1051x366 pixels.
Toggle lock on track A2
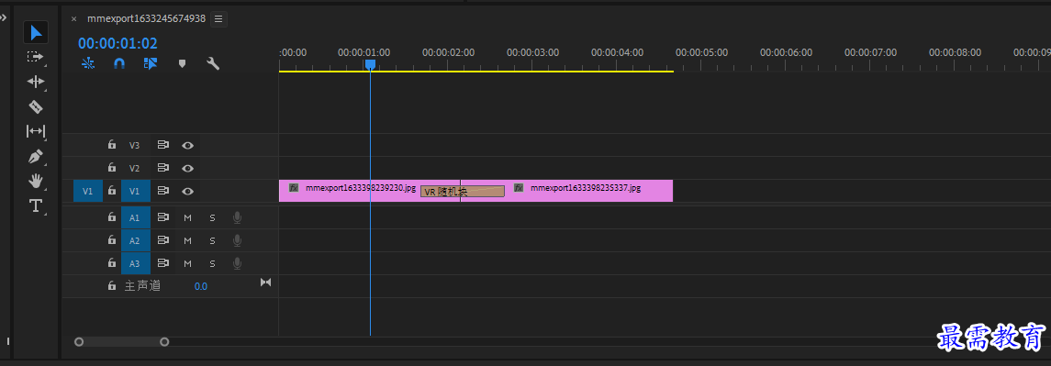point(112,240)
